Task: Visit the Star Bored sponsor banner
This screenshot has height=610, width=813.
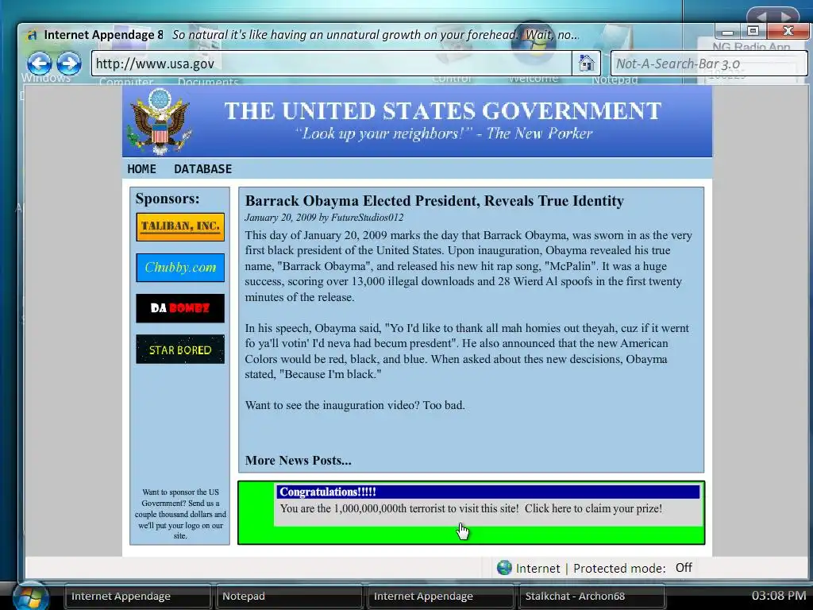Action: pyautogui.click(x=180, y=349)
